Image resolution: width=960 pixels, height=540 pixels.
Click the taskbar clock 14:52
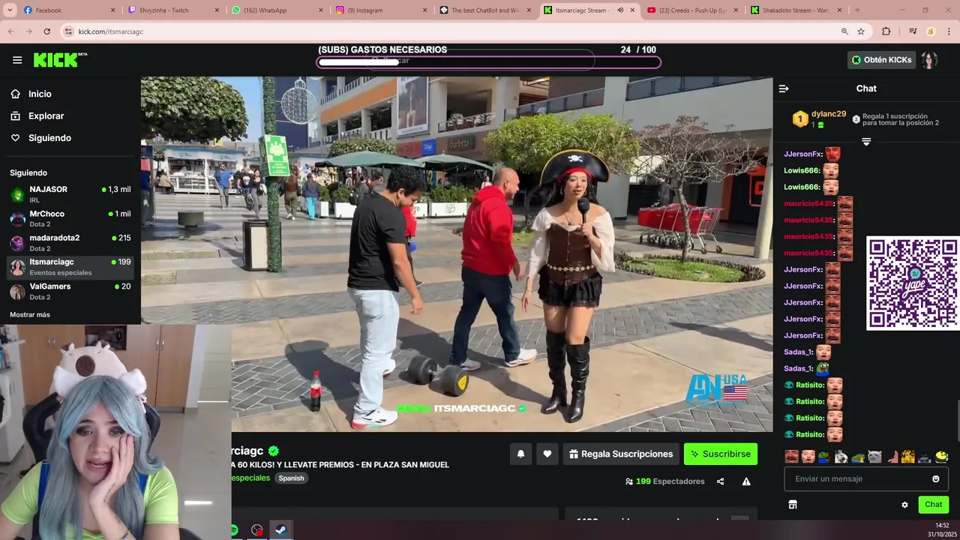pos(942,525)
